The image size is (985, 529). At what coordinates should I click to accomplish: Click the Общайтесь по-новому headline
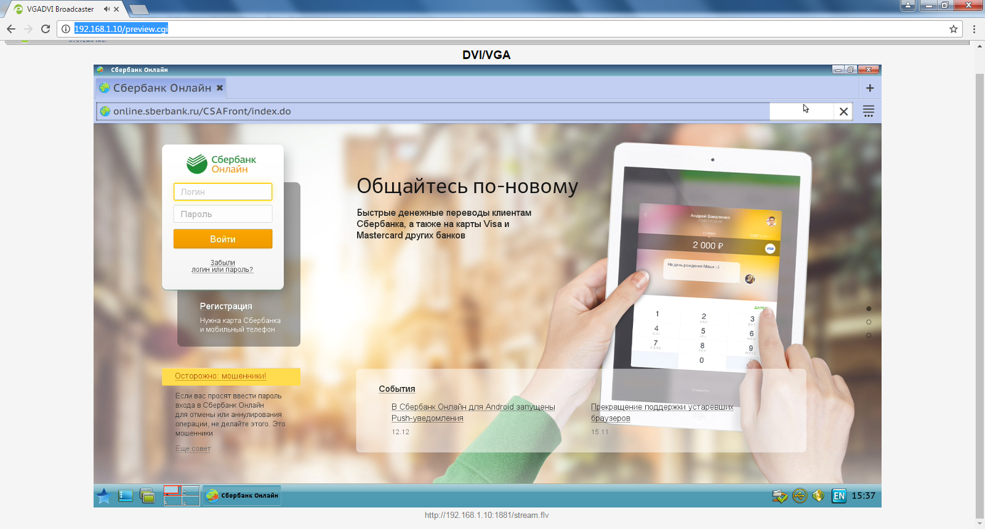[x=467, y=186]
